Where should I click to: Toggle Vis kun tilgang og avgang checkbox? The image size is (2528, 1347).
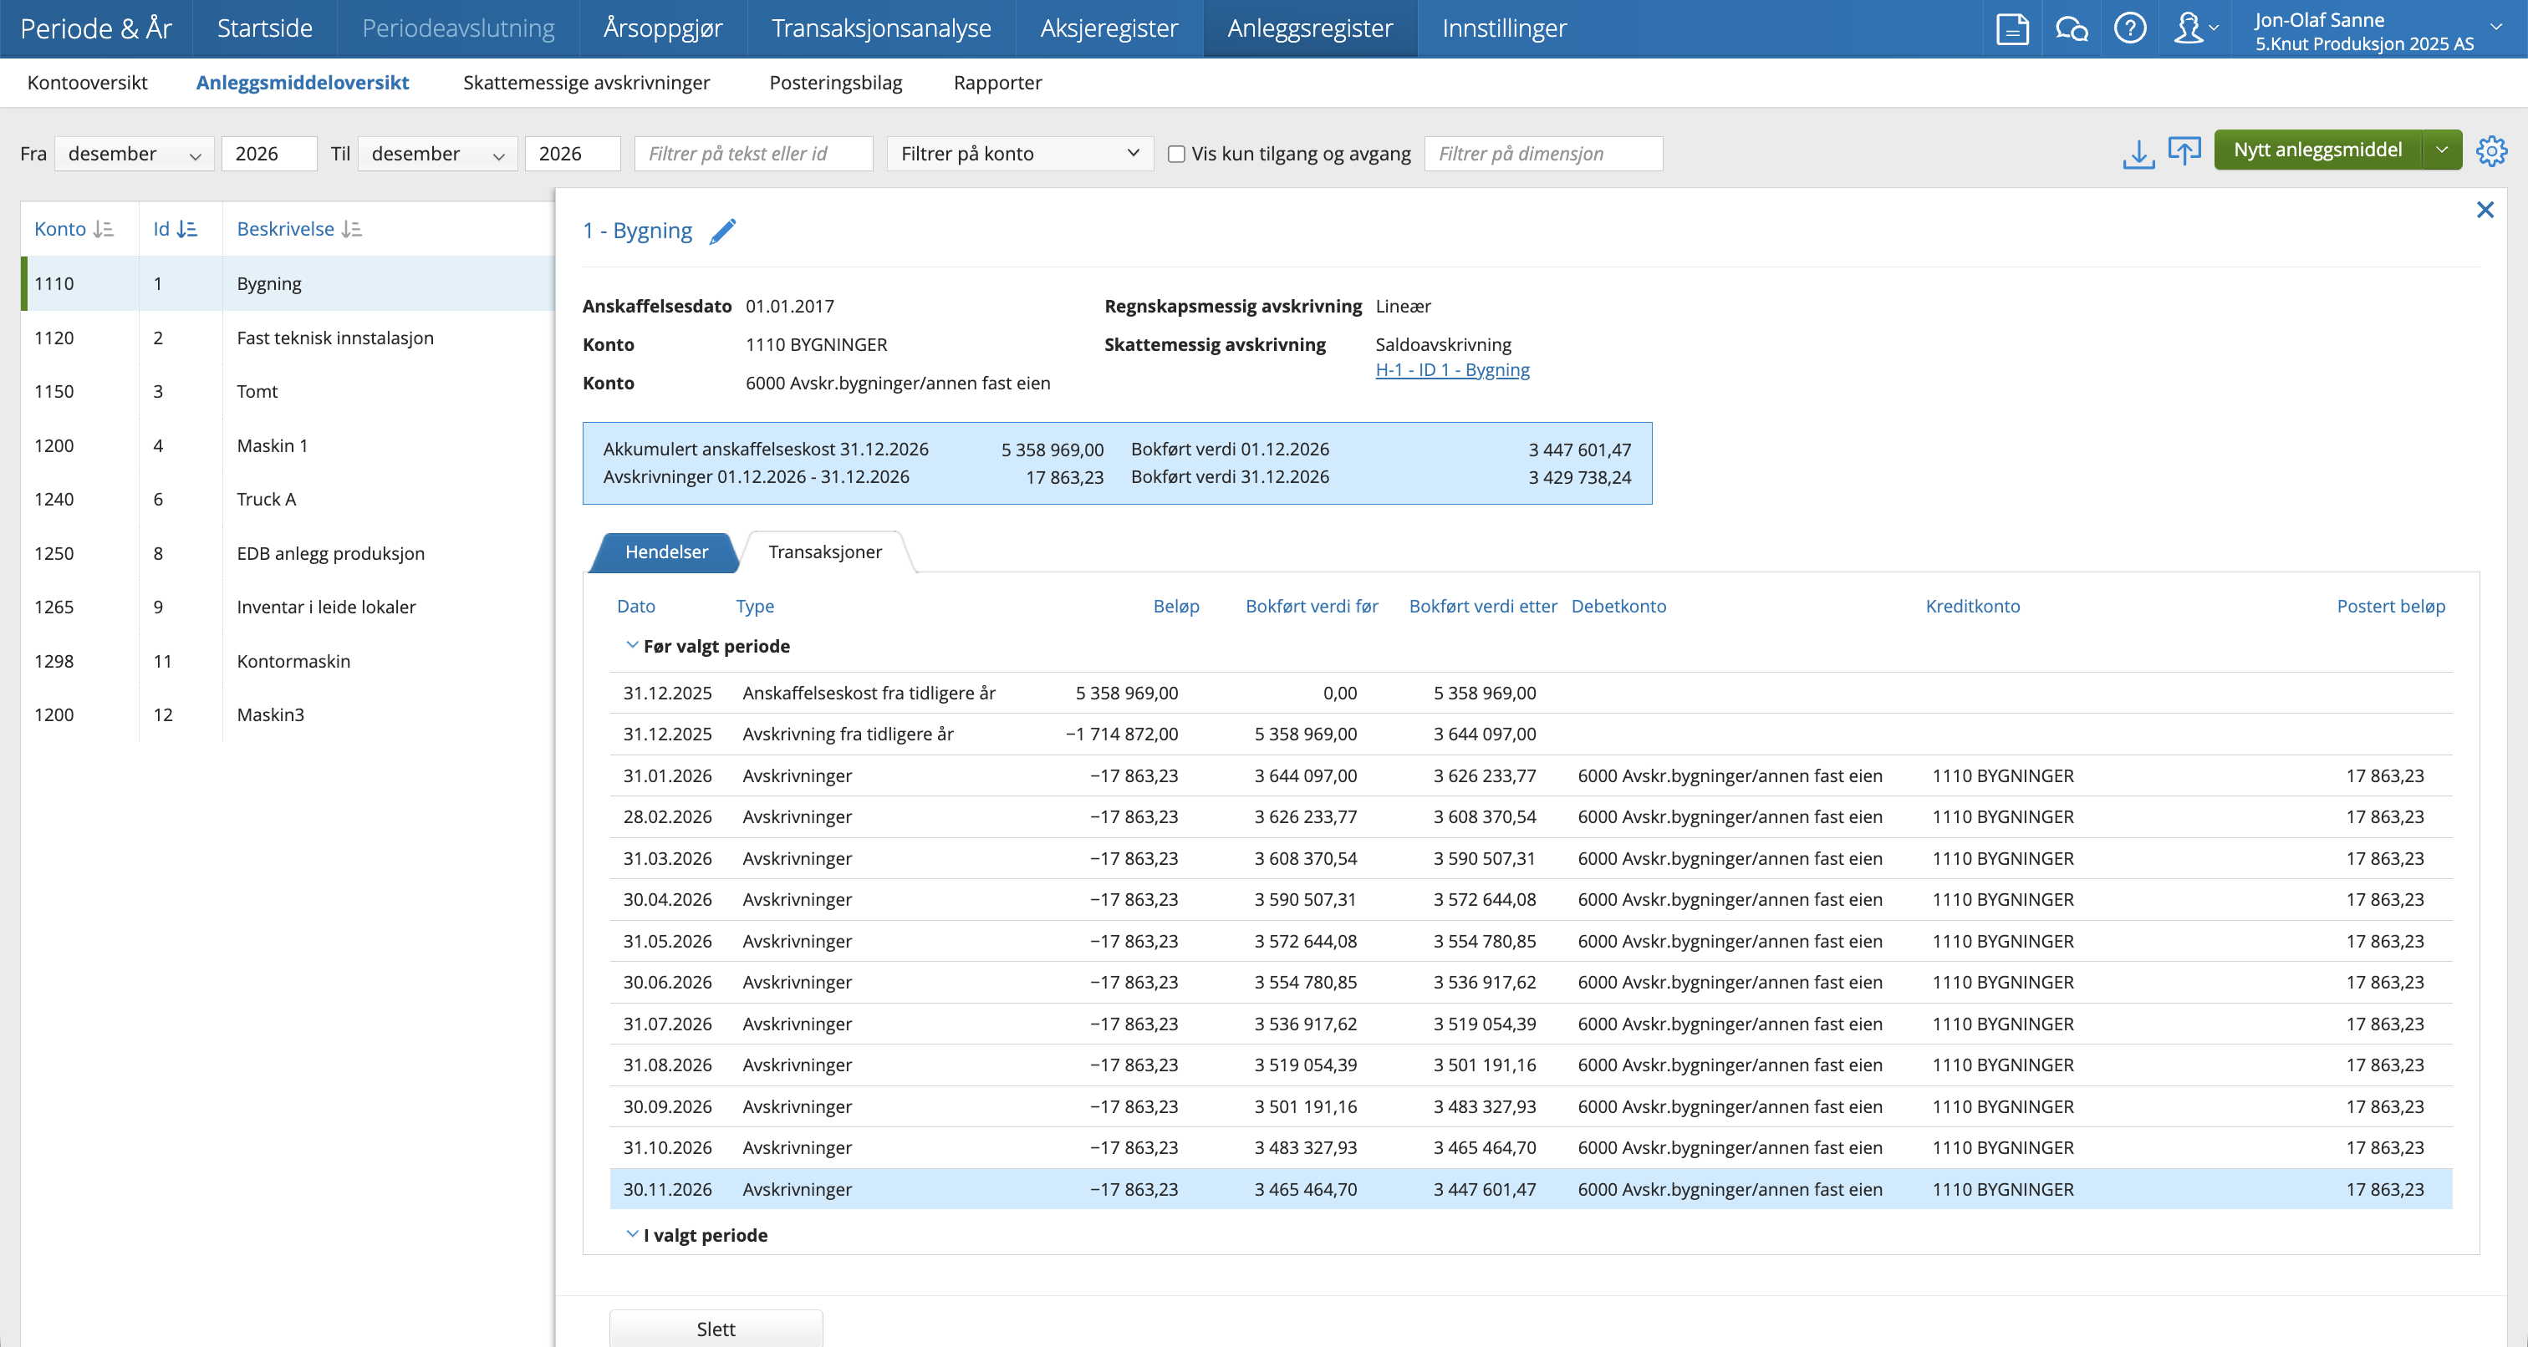click(x=1177, y=154)
